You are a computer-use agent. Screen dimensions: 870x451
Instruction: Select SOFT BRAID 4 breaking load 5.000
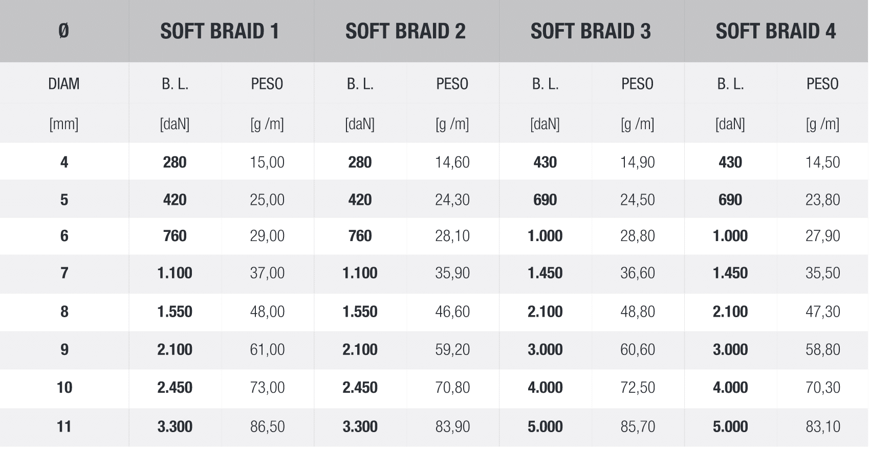[730, 426]
